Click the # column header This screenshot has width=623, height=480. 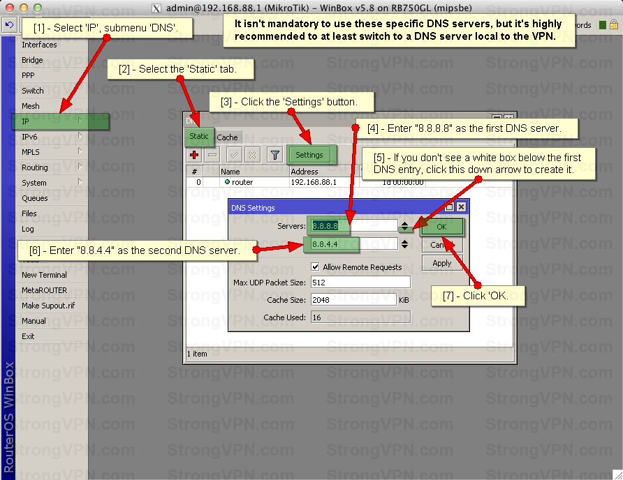click(195, 172)
